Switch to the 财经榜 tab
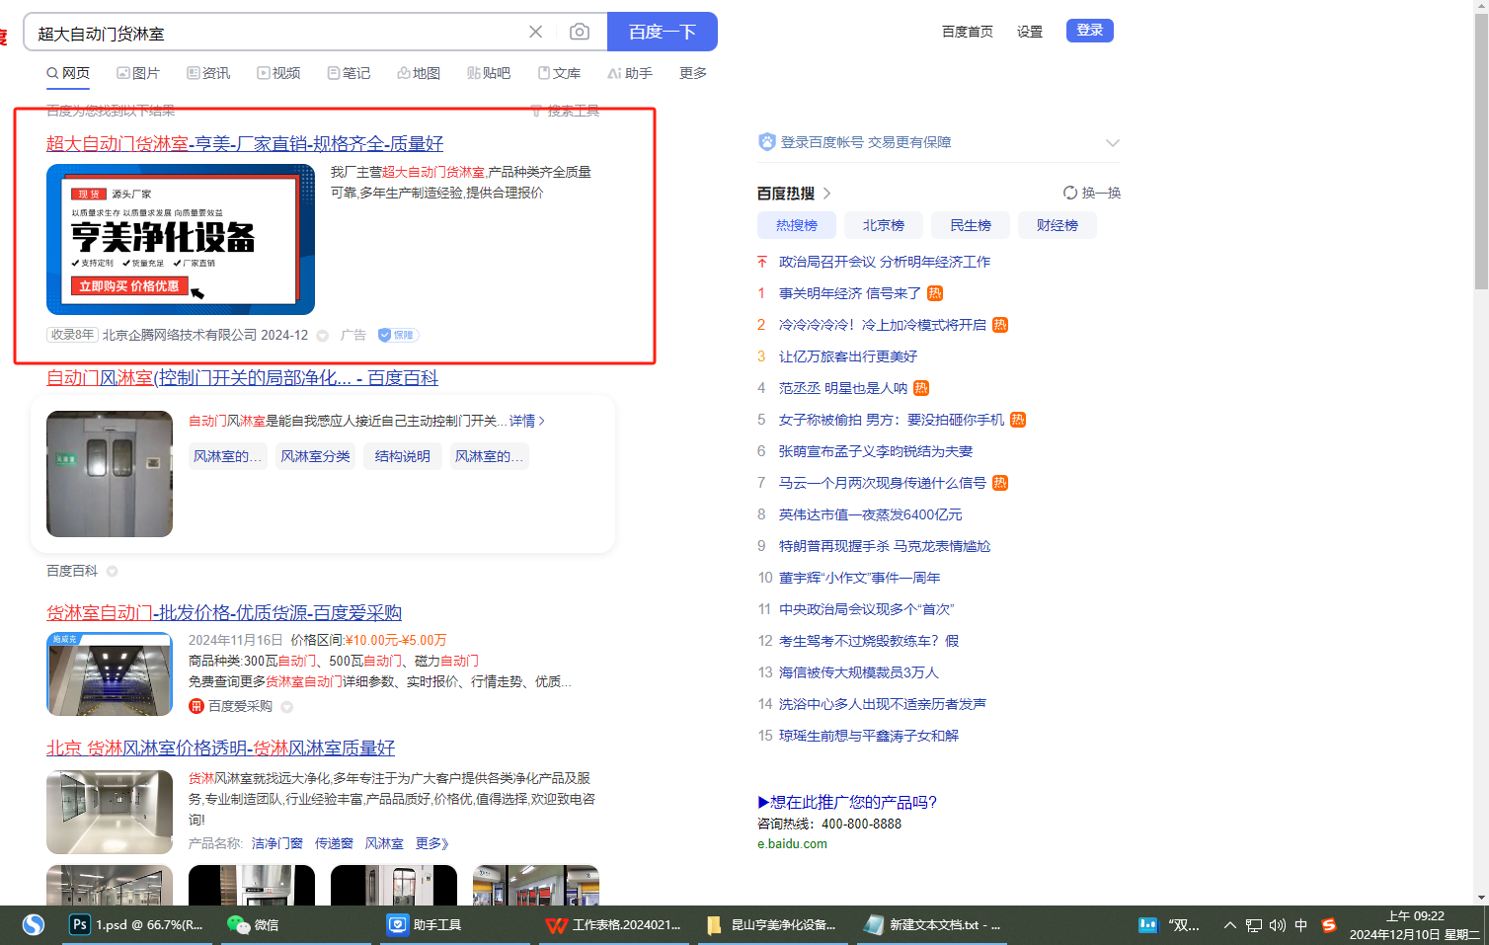This screenshot has height=945, width=1489. [x=1057, y=225]
